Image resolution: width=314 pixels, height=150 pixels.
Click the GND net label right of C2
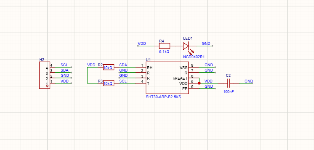point(249,81)
